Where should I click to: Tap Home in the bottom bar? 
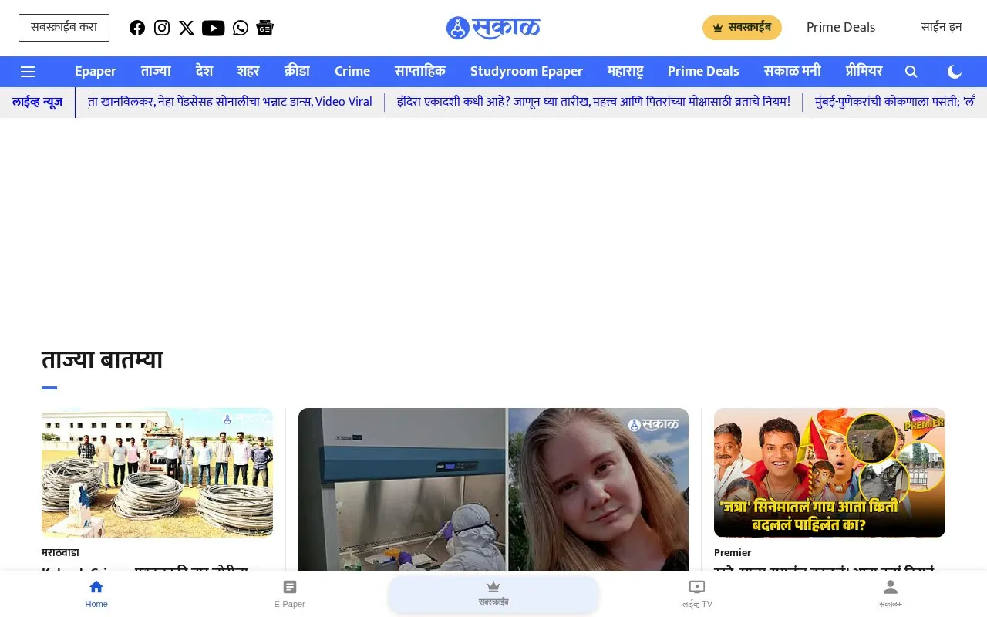tap(96, 594)
